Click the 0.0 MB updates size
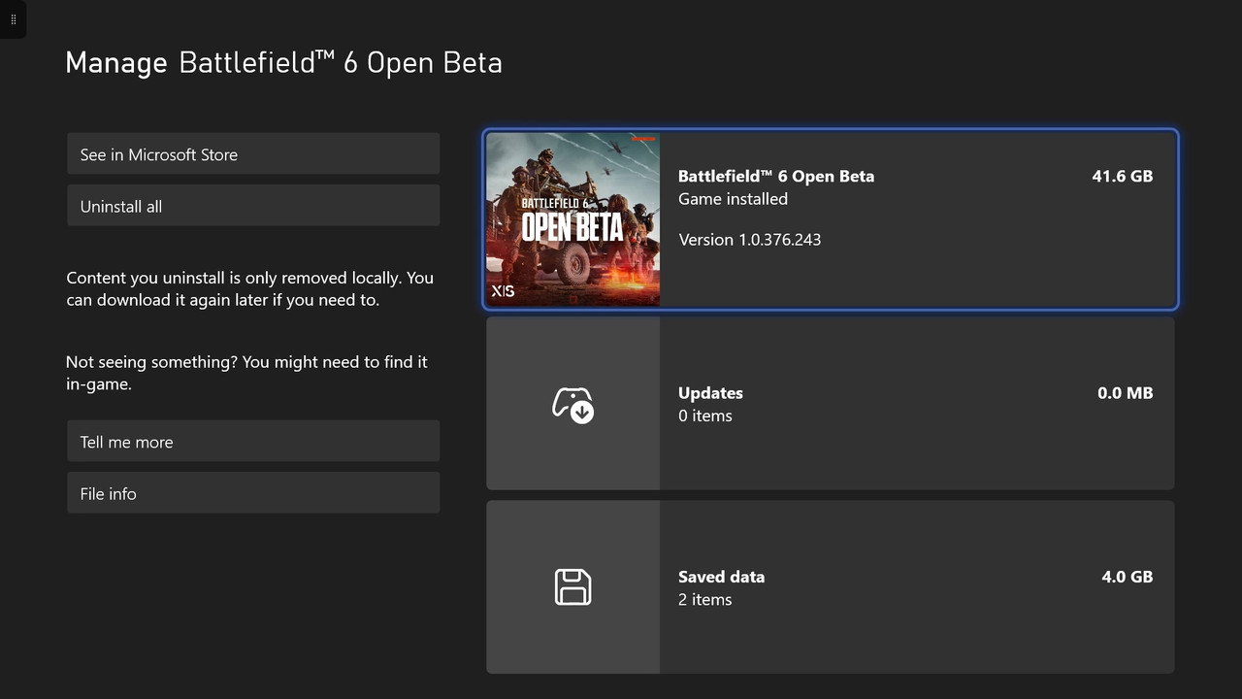This screenshot has height=699, width=1242. [x=1125, y=392]
